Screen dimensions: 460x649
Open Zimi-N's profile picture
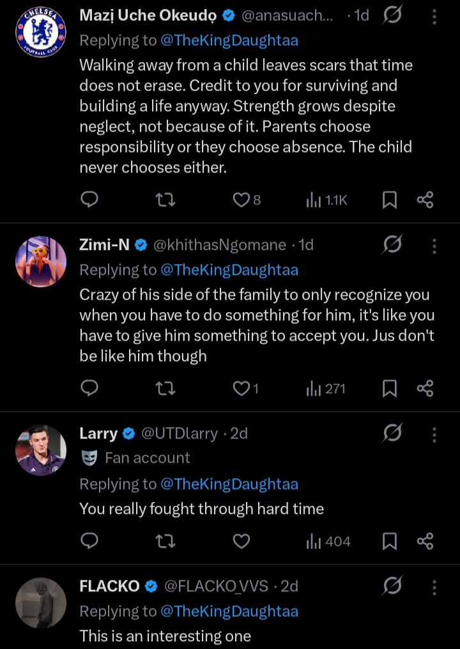coord(41,262)
